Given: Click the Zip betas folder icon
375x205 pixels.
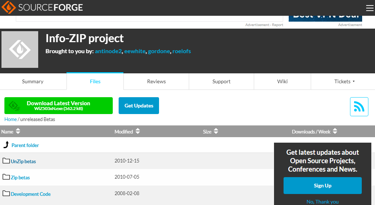Looking at the screenshot, I should click(x=6, y=177).
